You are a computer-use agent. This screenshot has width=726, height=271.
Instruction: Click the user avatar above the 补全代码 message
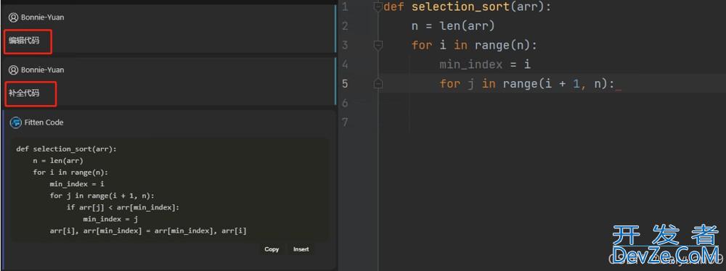[x=13, y=70]
